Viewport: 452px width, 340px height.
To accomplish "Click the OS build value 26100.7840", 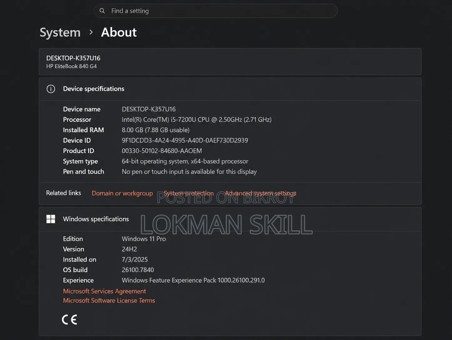I will (x=138, y=270).
